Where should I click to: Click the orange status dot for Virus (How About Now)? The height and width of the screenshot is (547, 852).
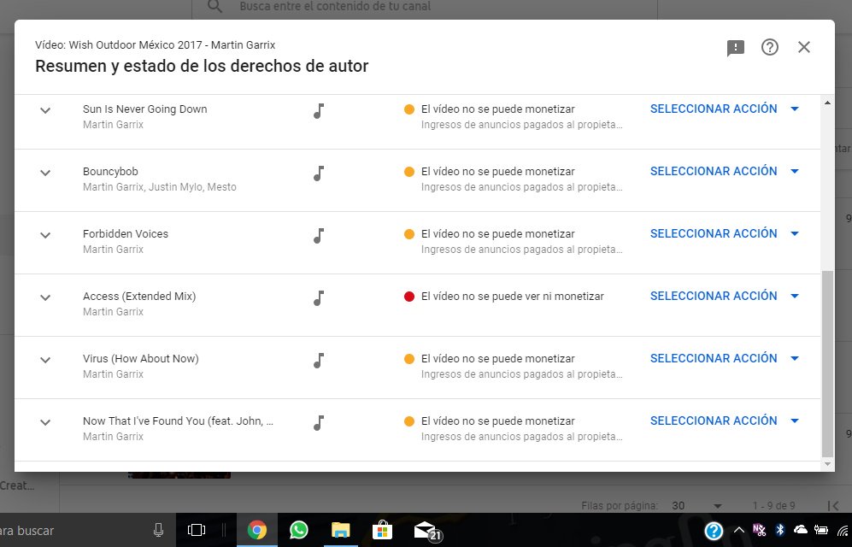coord(409,359)
